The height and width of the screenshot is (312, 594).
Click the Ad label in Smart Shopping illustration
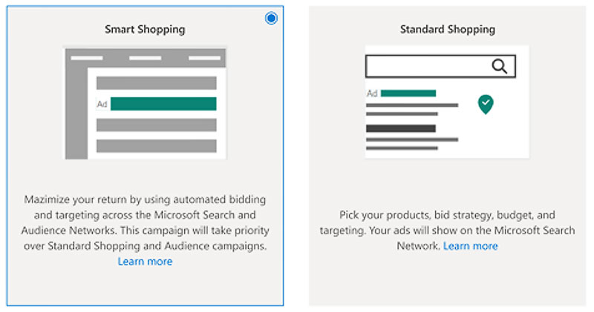pos(102,104)
